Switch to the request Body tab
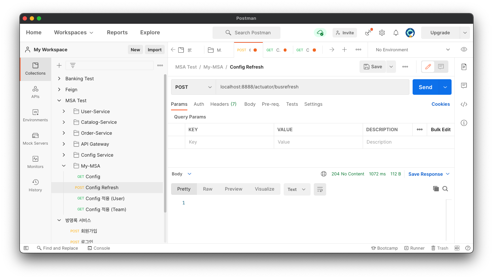493x279 pixels. 250,104
